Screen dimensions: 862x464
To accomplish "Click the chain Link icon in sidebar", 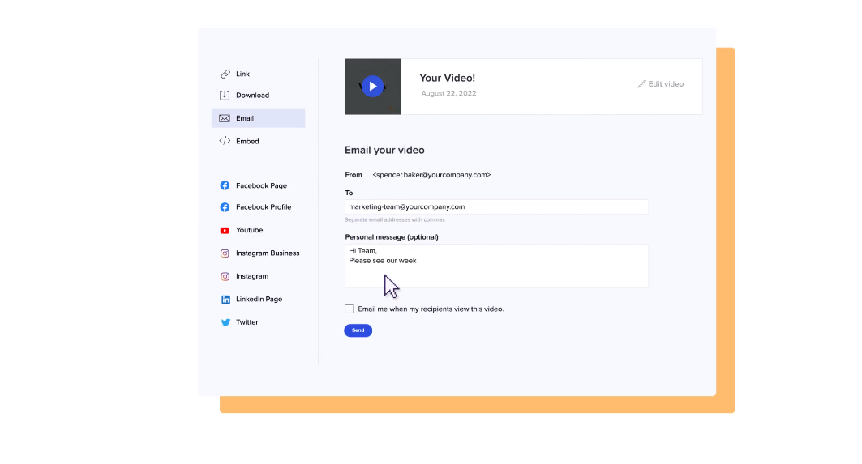I will (x=225, y=74).
